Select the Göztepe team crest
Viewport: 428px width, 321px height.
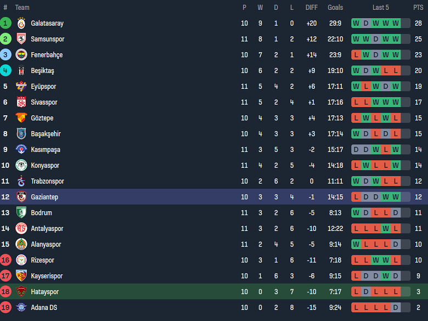coord(21,118)
